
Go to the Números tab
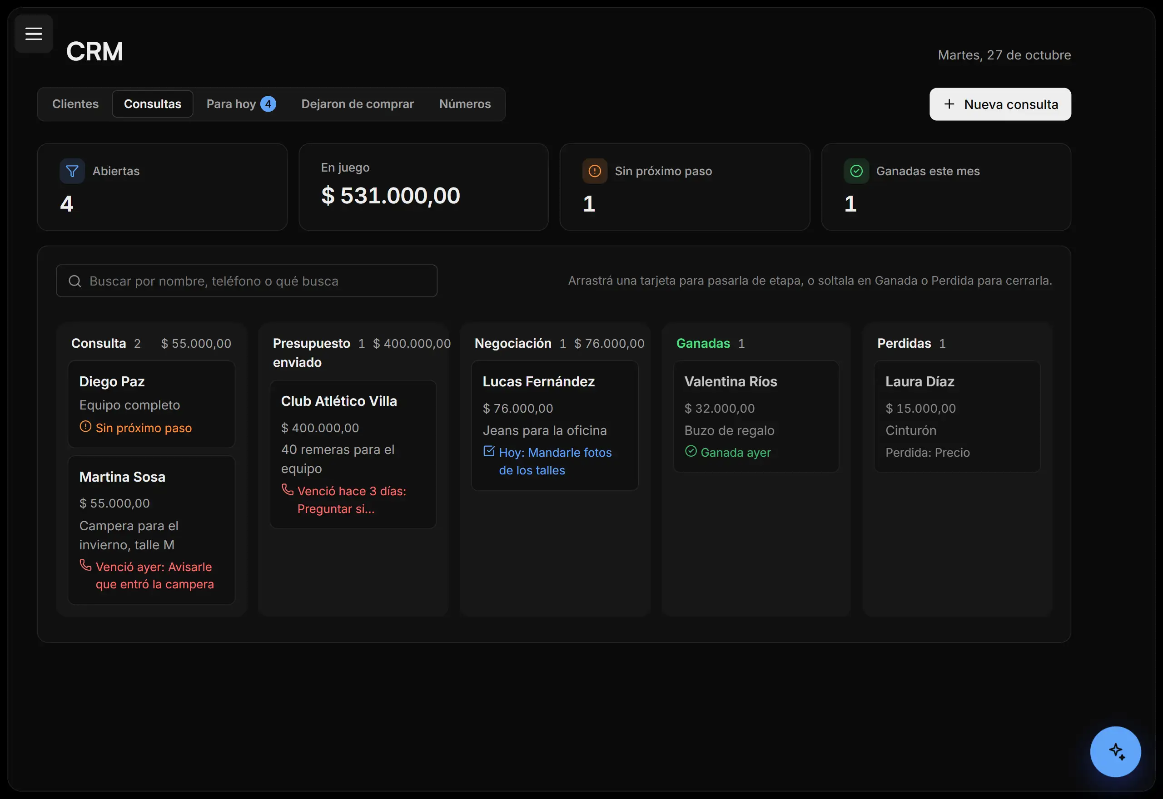[x=465, y=104]
